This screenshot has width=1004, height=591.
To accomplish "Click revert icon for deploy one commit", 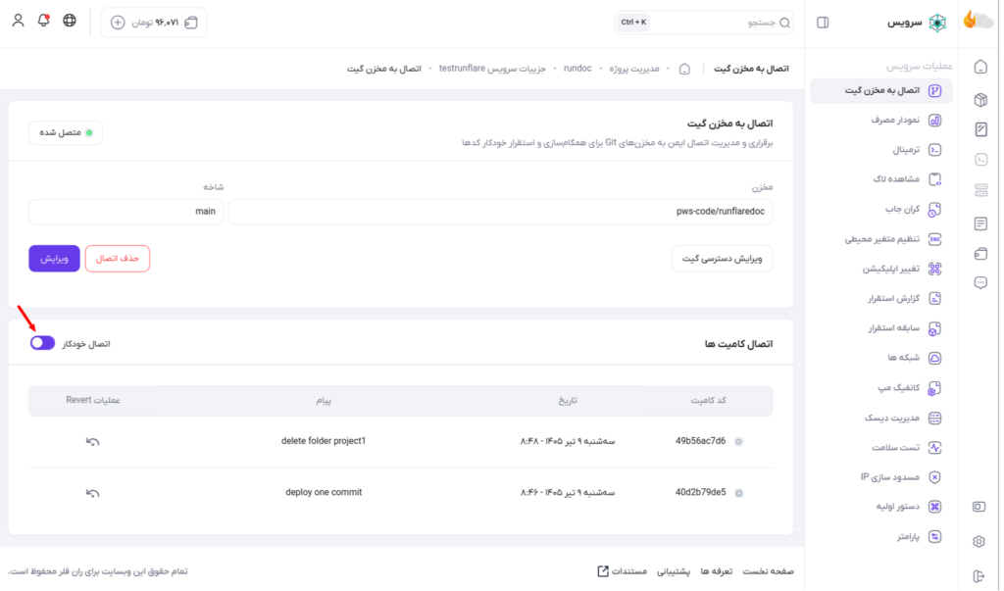I will point(93,493).
